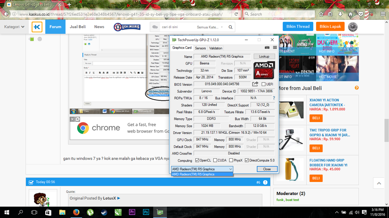
Task: Click the Bikin Thread button
Action: tap(298, 26)
